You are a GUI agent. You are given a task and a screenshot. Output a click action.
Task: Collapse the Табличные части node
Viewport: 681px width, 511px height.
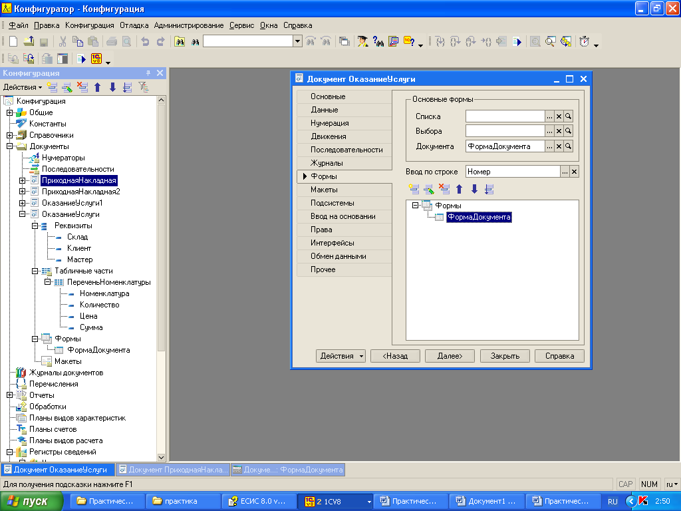coord(35,271)
